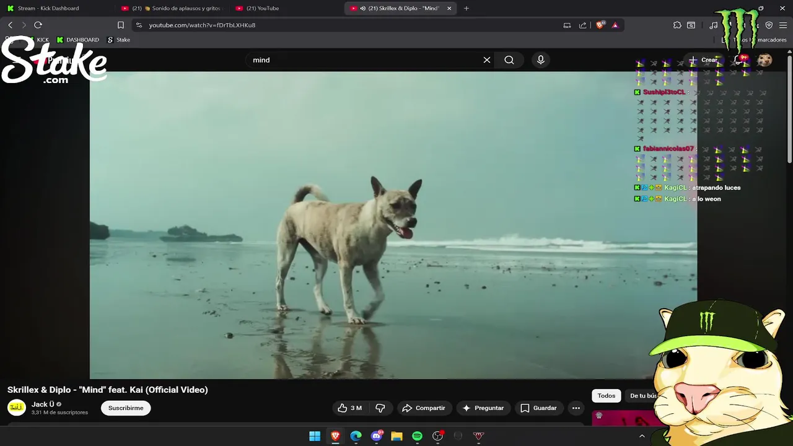This screenshot has height=446, width=793.
Task: Switch to the (21) YouTube tab
Action: [x=285, y=8]
